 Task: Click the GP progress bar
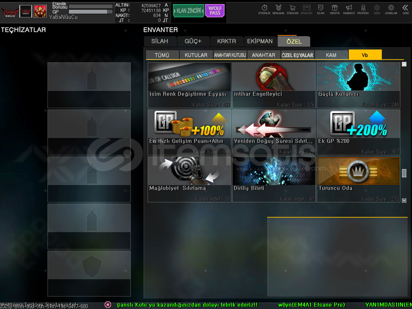(91, 12)
